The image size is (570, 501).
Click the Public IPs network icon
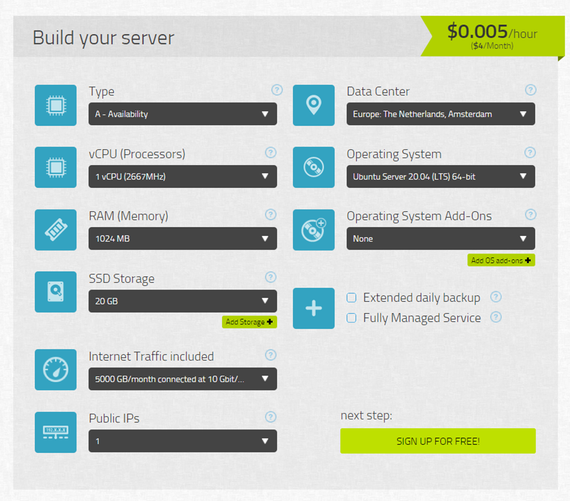point(56,432)
